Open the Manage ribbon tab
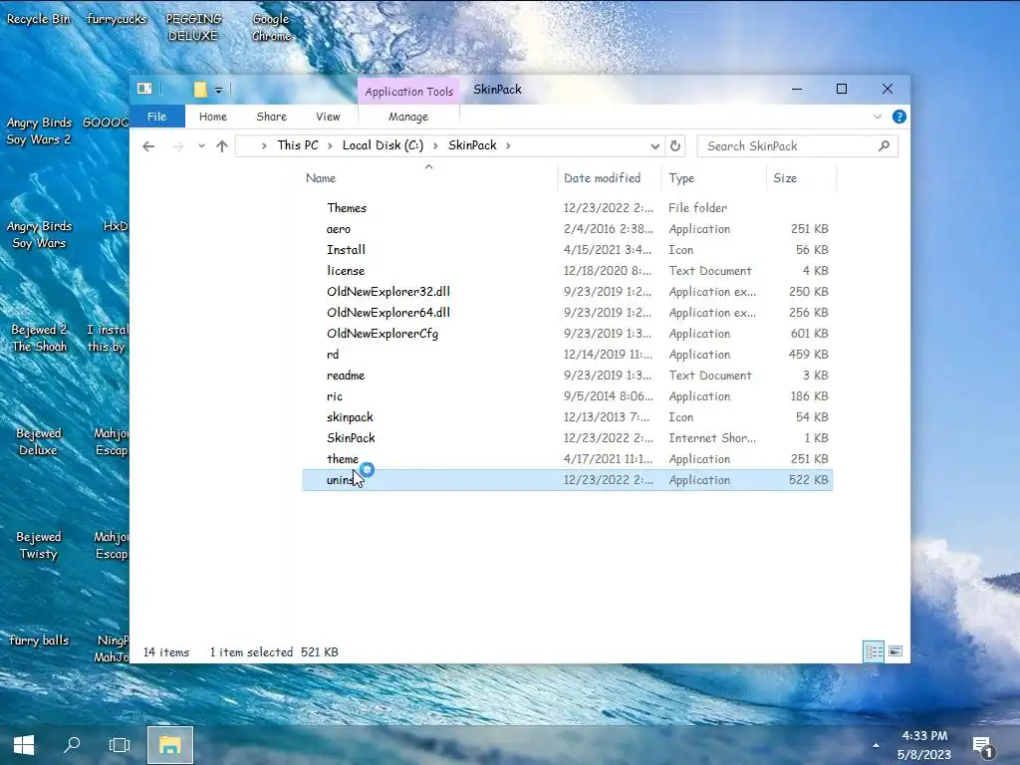This screenshot has width=1020, height=765. coord(408,117)
